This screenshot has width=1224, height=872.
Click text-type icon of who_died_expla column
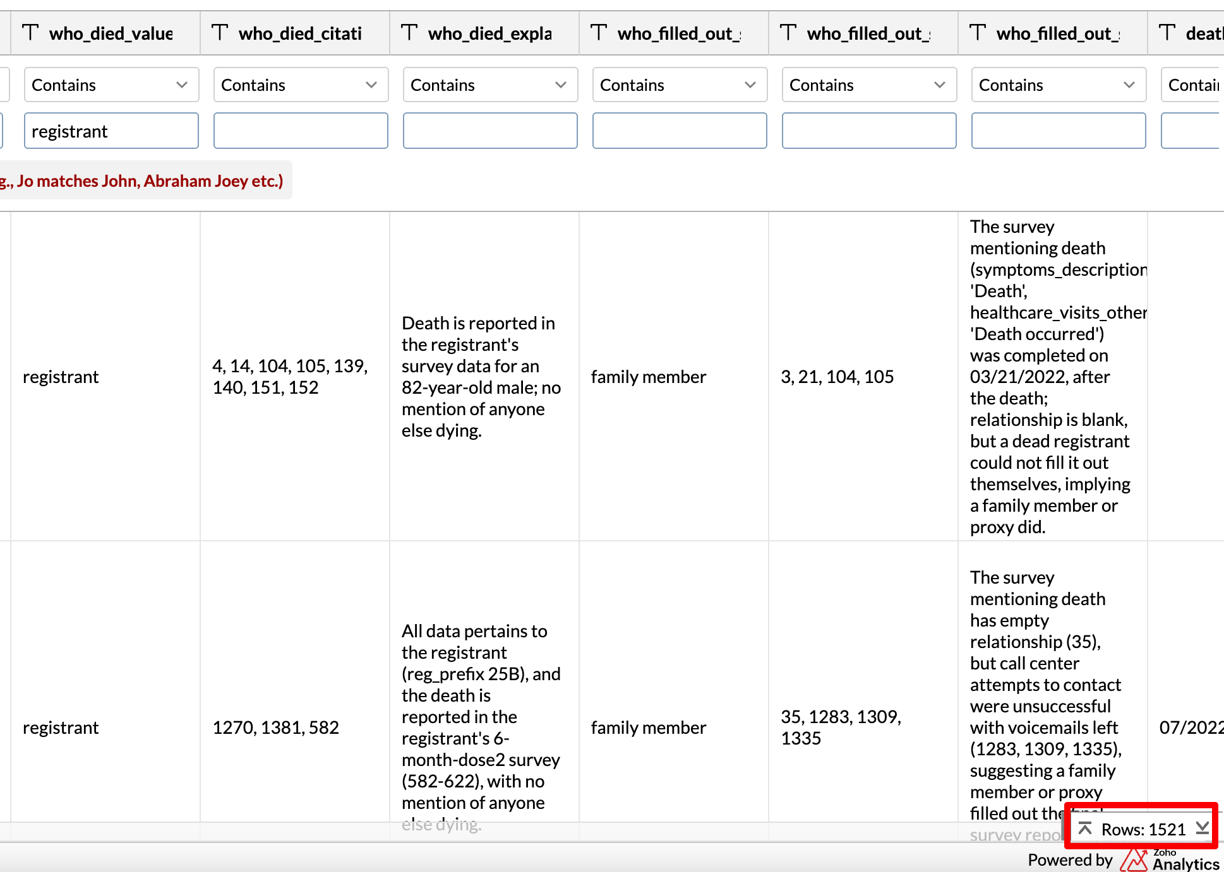click(409, 32)
